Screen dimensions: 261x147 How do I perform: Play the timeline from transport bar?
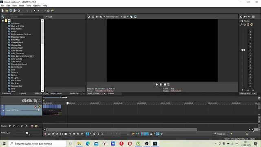coord(58,134)
